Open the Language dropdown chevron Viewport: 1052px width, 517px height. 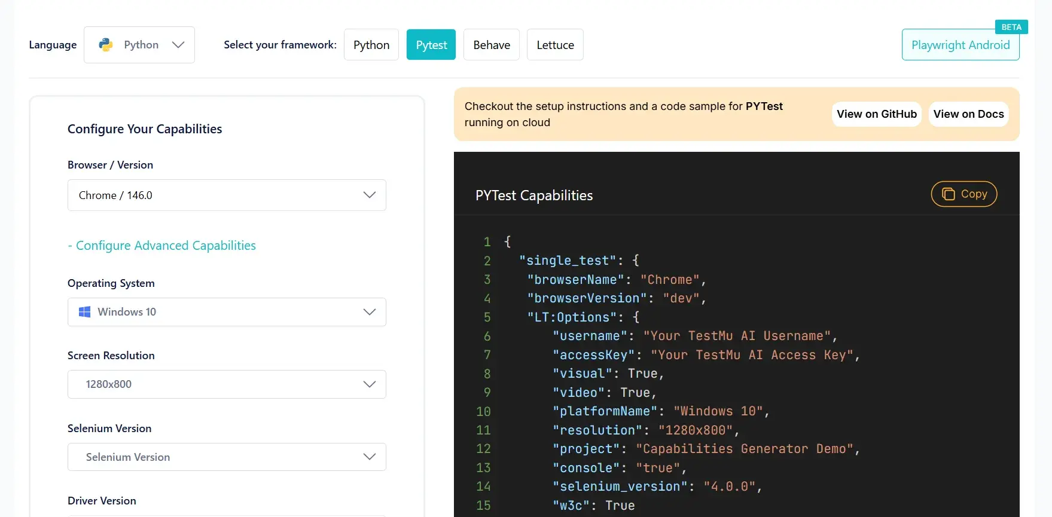coord(178,45)
